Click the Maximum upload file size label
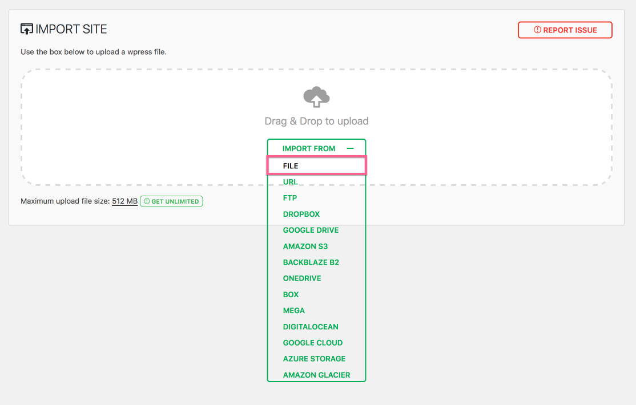The image size is (636, 405). coord(65,201)
